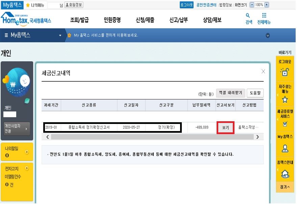Screen dimensions: 297x204
Task: Open the 신고/납부 menu
Action: [x=178, y=20]
